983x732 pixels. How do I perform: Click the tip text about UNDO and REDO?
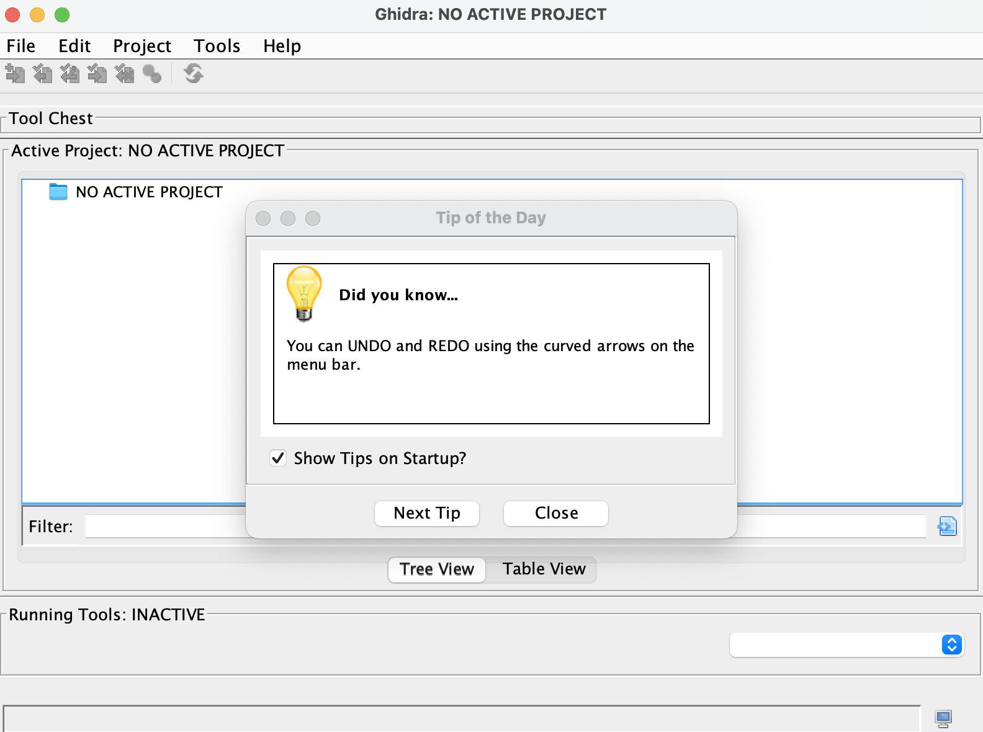coord(490,355)
